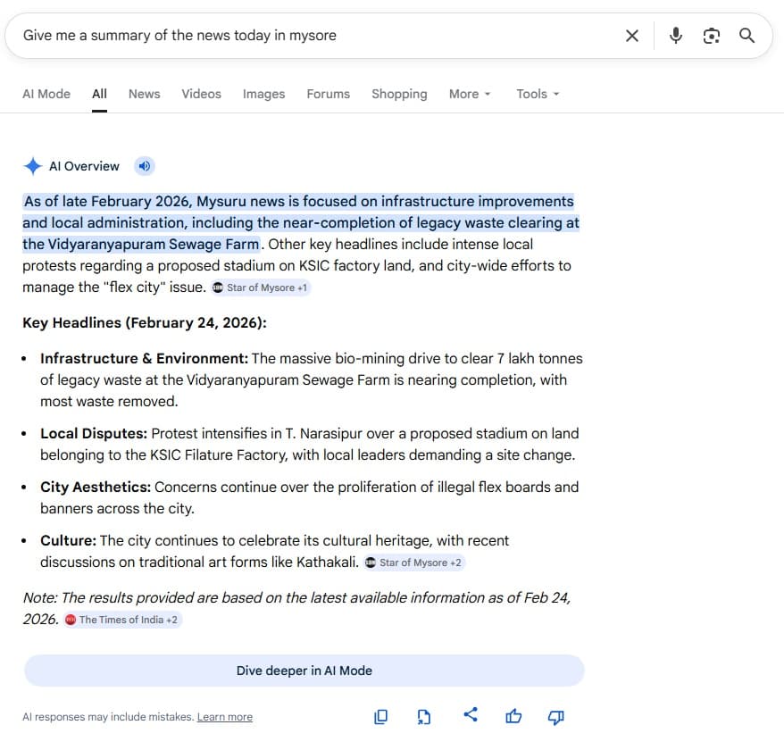Expand the Star of Mysore +2 source chip

click(413, 562)
